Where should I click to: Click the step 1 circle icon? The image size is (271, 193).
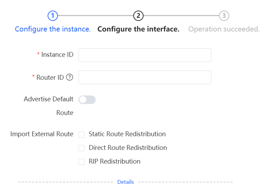tap(52, 16)
